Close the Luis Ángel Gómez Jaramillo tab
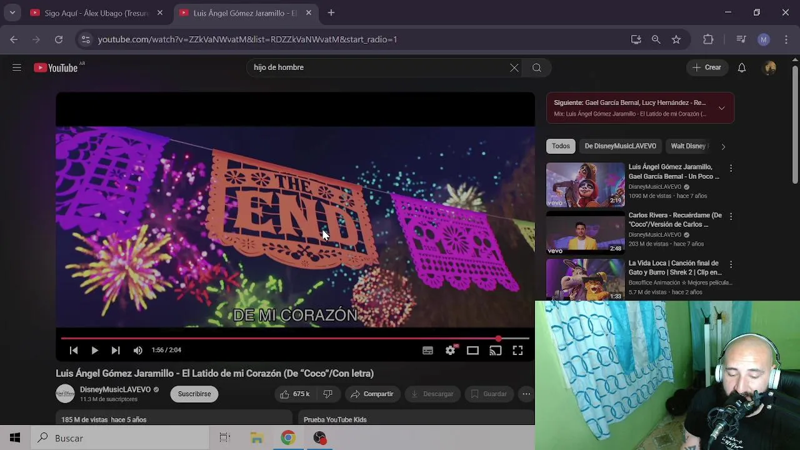The width and height of the screenshot is (800, 450). (x=308, y=12)
